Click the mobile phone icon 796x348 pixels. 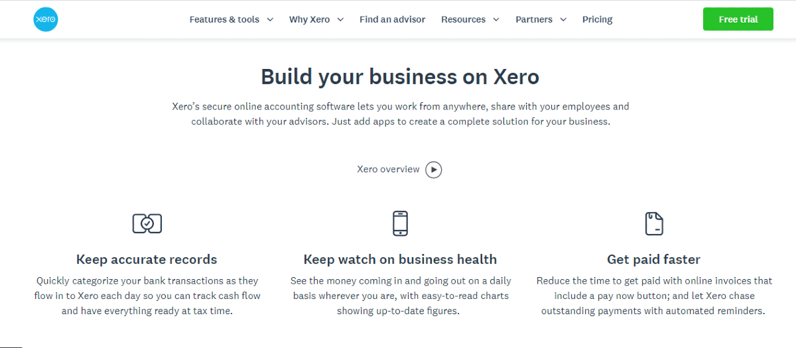[400, 223]
